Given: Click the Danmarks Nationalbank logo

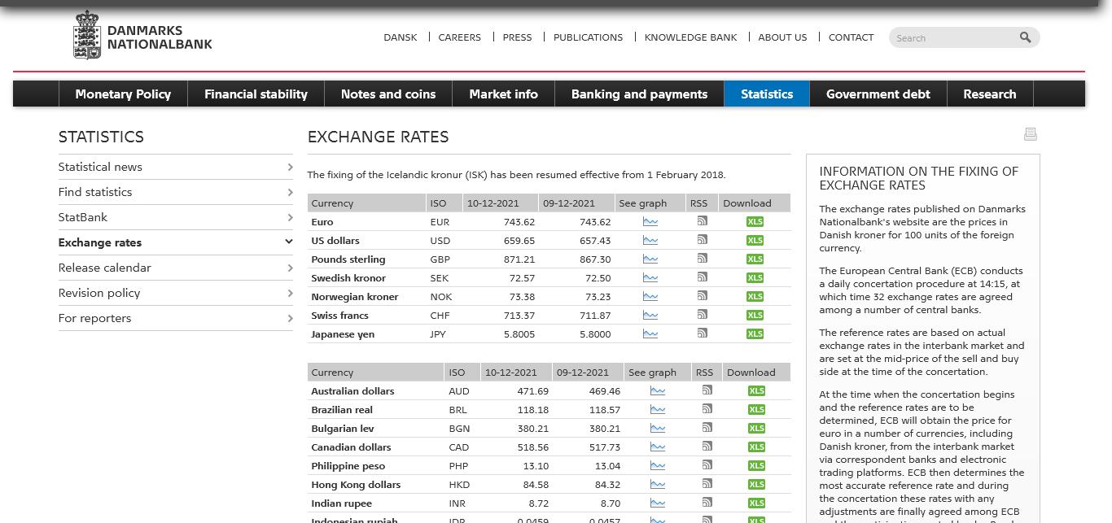Looking at the screenshot, I should pyautogui.click(x=142, y=37).
